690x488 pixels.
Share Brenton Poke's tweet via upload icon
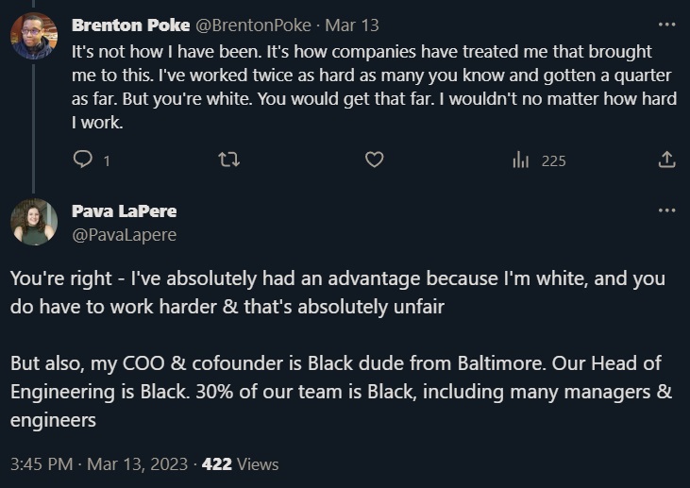point(666,160)
